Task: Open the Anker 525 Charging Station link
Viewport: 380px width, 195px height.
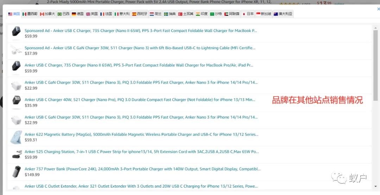Action: [x=142, y=152]
